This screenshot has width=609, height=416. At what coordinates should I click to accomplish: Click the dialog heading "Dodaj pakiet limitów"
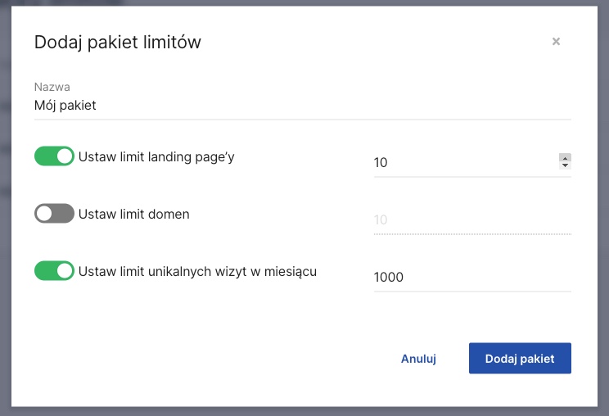tap(117, 42)
